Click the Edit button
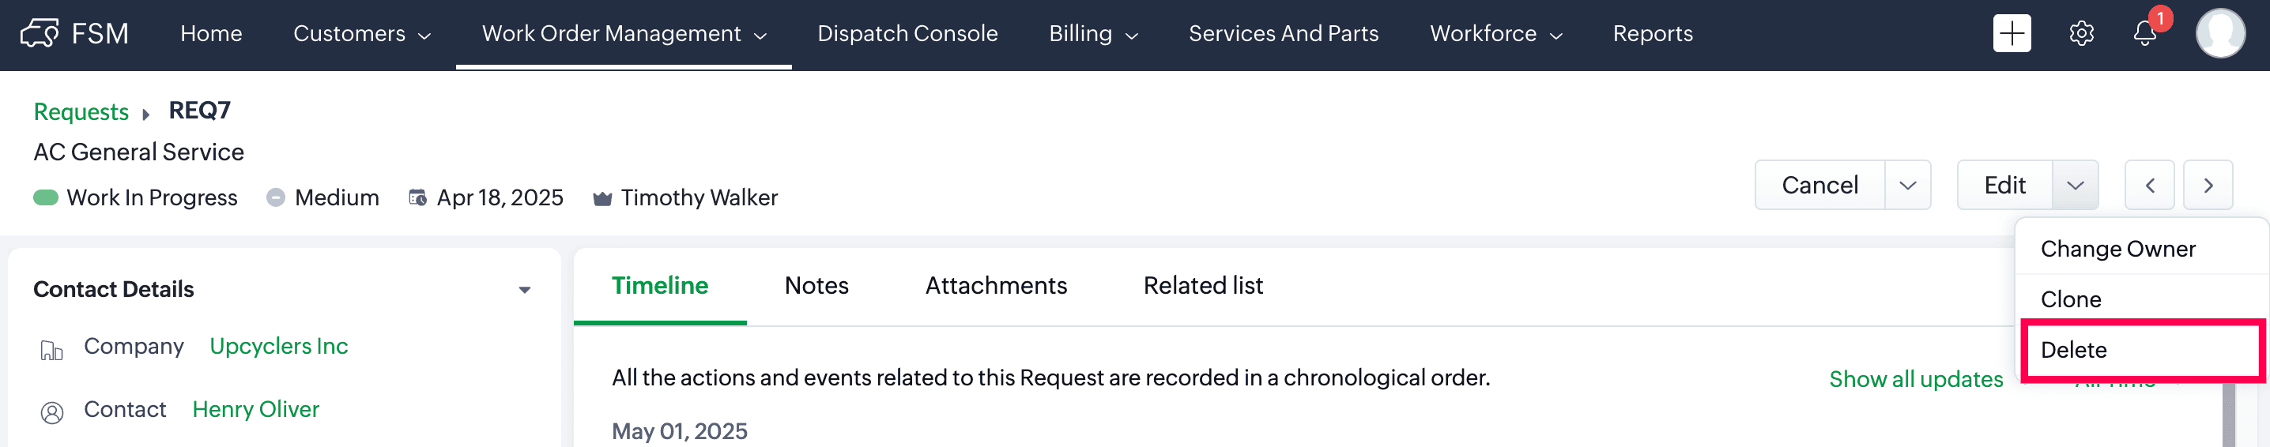 coord(2004,185)
